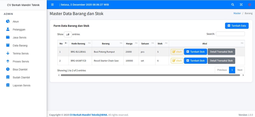
Task: Click the Bisa Diambil clock icon
Action: [8, 69]
